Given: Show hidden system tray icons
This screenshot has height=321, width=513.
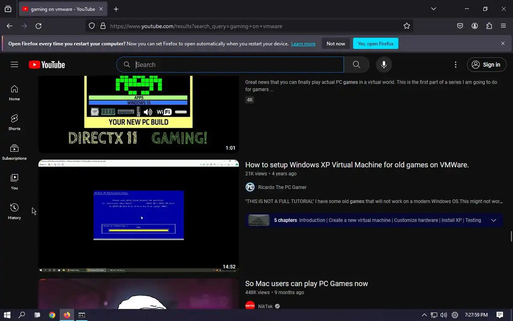Looking at the screenshot, I should [x=424, y=315].
